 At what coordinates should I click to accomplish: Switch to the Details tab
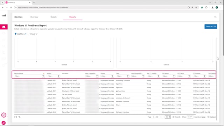coord(54,17)
